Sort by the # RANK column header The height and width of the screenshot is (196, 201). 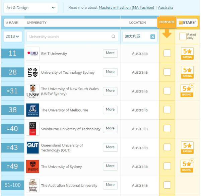[12, 22]
